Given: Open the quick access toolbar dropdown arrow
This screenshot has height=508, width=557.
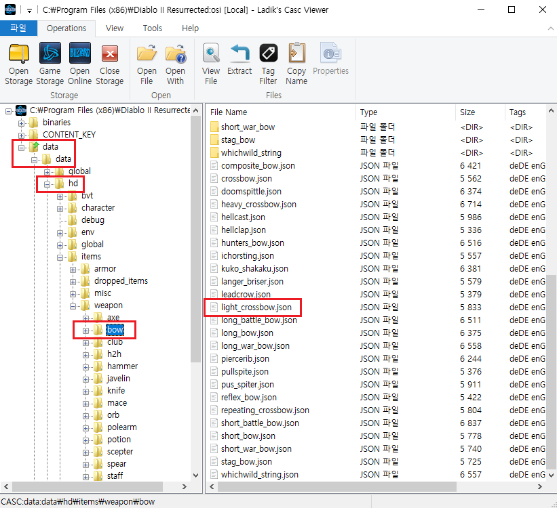Looking at the screenshot, I should [29, 11].
